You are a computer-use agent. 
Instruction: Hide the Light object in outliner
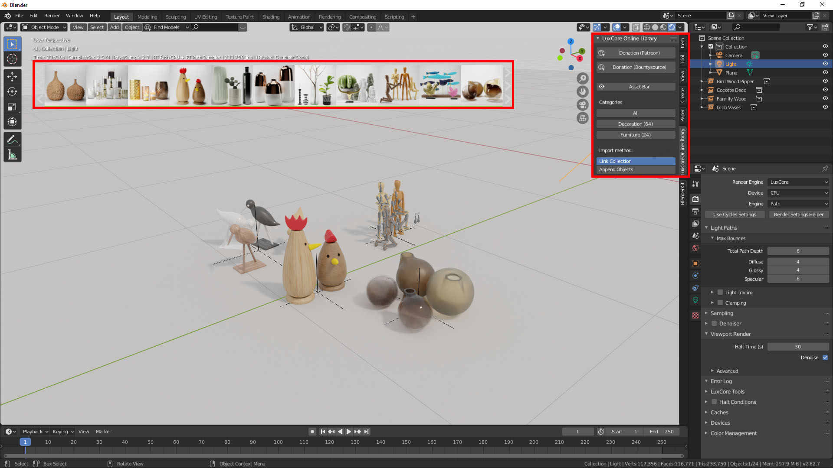coord(825,64)
